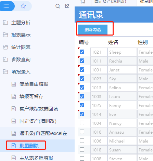Expand the 主题分析 folder
Screen dimensions: 153x161
pyautogui.click(x=21, y=23)
